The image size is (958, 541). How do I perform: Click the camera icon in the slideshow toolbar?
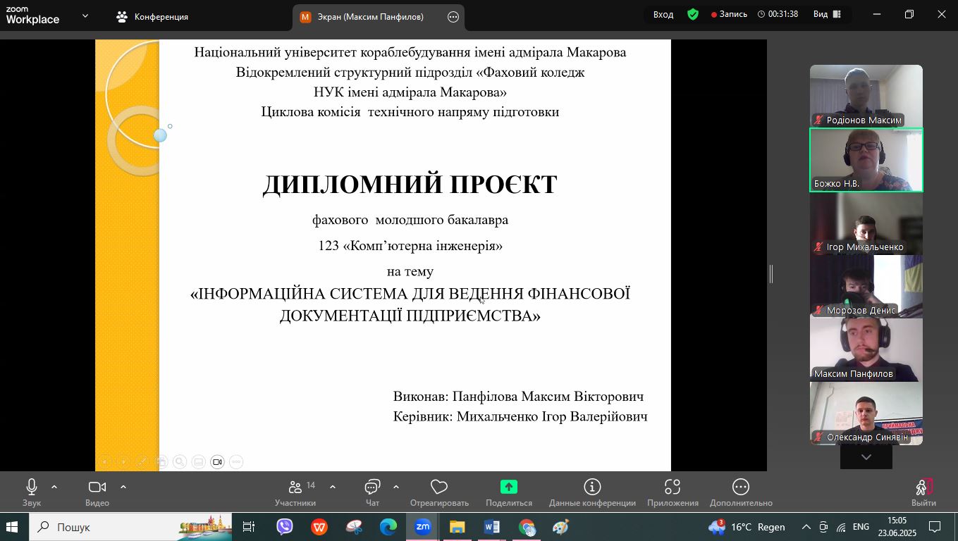point(217,462)
